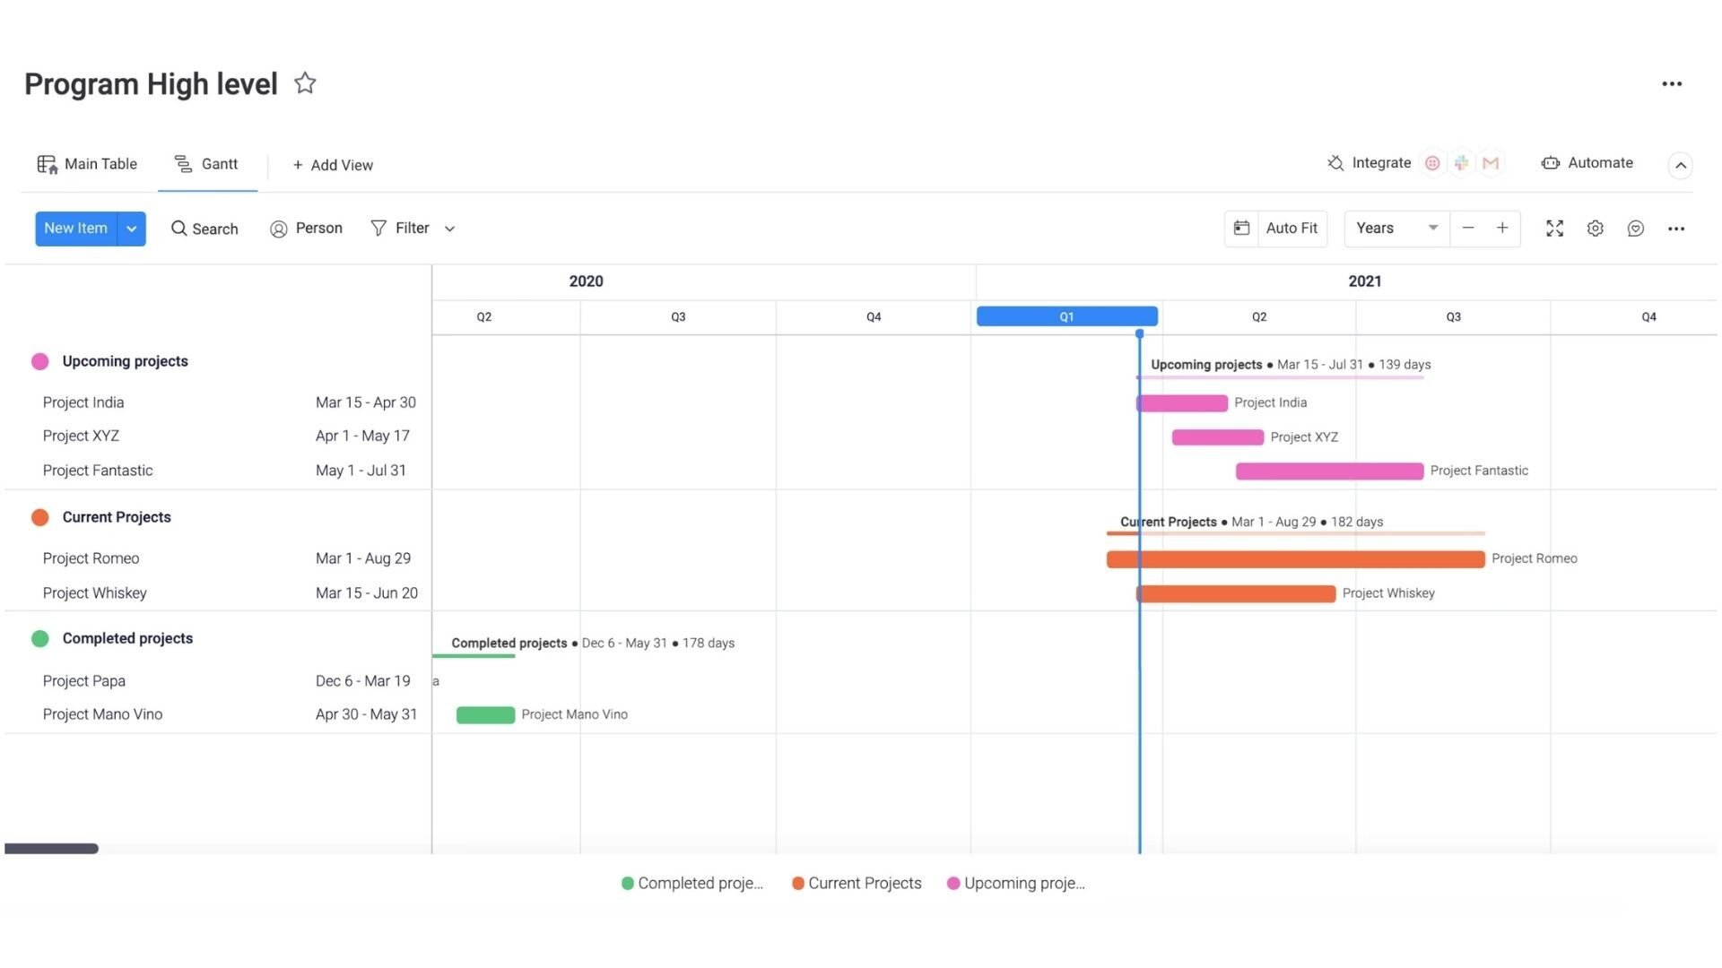Open Search with the magnifying glass icon
Screen dimensions: 1722x968
[178, 229]
